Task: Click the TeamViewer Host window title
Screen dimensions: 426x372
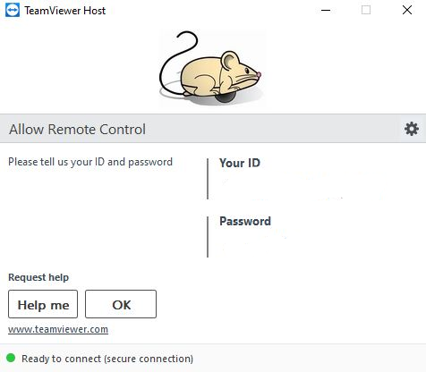Action: 65,11
